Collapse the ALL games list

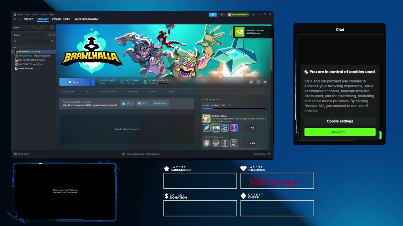14,47
